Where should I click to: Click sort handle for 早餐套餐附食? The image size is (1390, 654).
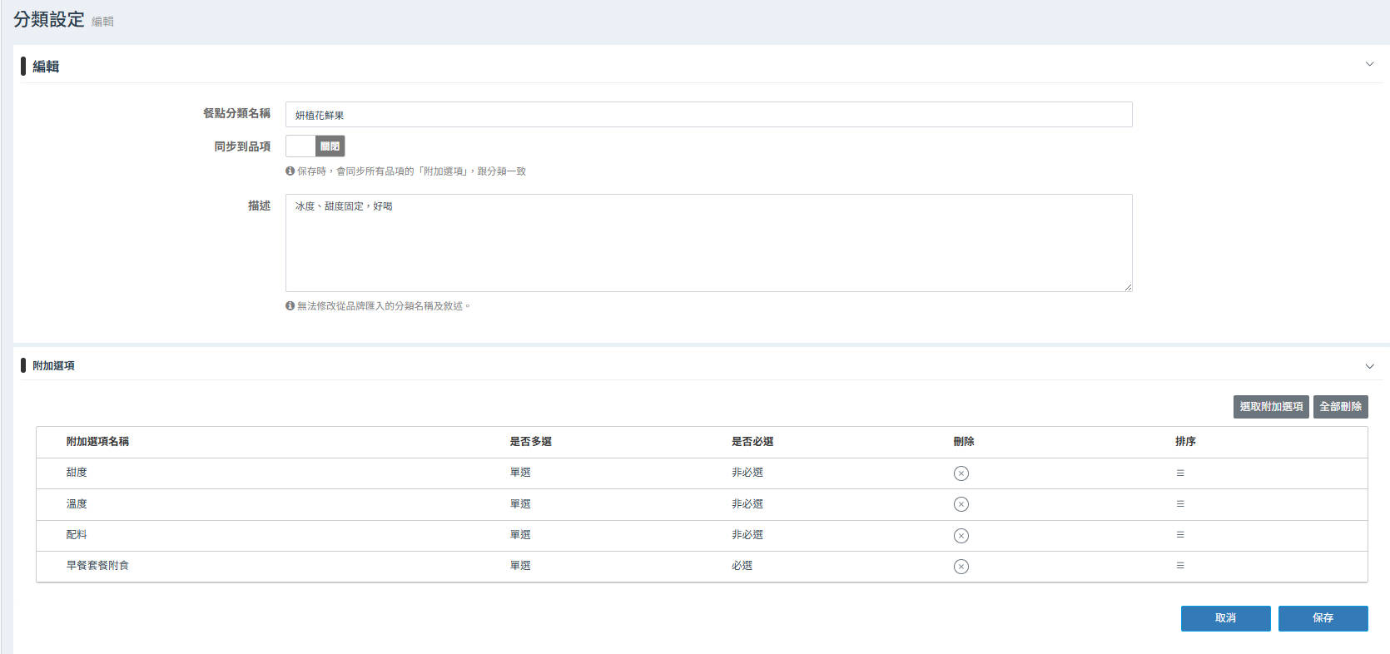point(1179,566)
